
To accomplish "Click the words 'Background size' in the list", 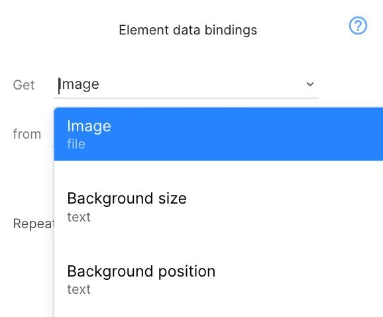I will tap(127, 198).
